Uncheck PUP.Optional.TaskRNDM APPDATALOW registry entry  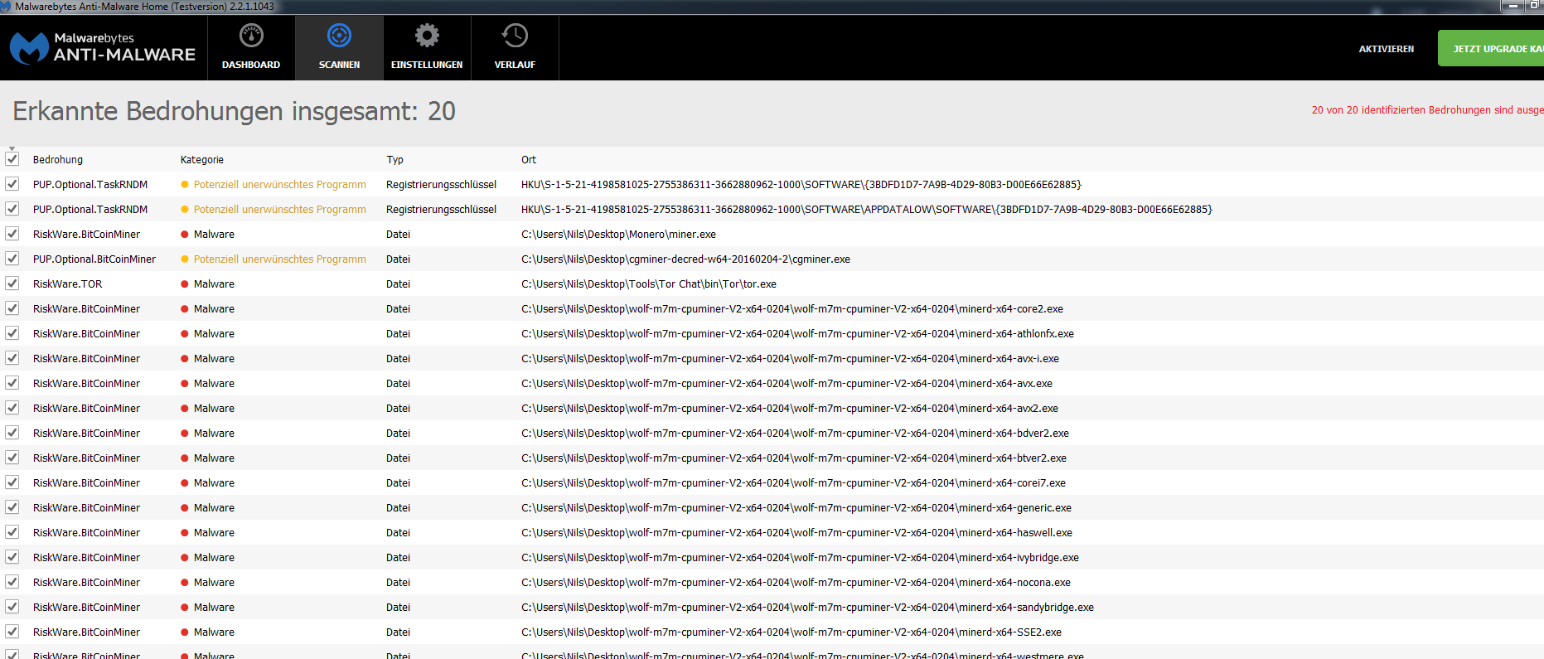click(12, 209)
